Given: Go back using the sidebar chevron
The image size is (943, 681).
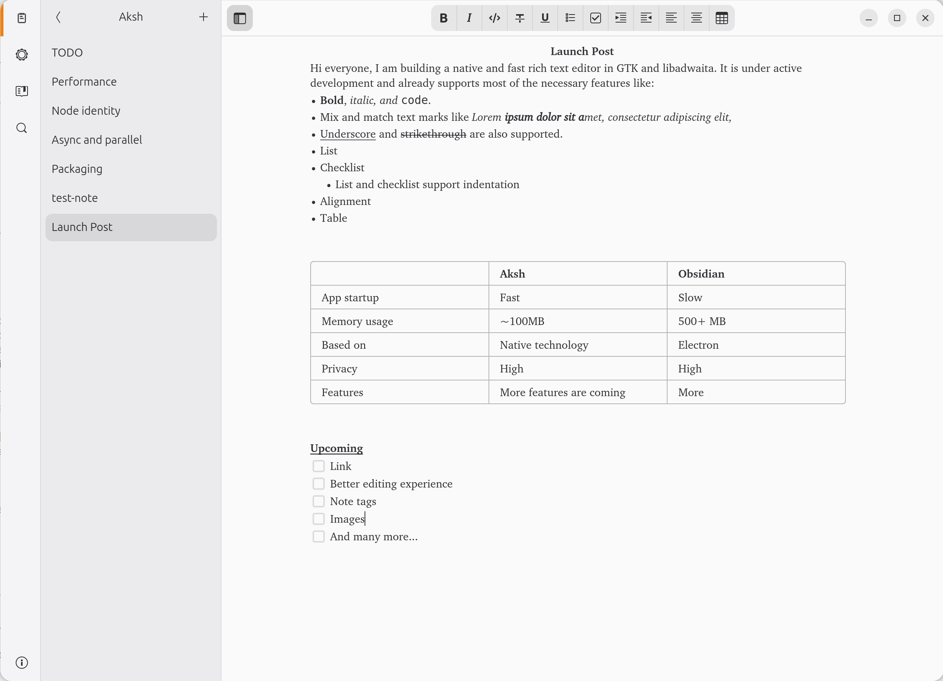Looking at the screenshot, I should (58, 17).
